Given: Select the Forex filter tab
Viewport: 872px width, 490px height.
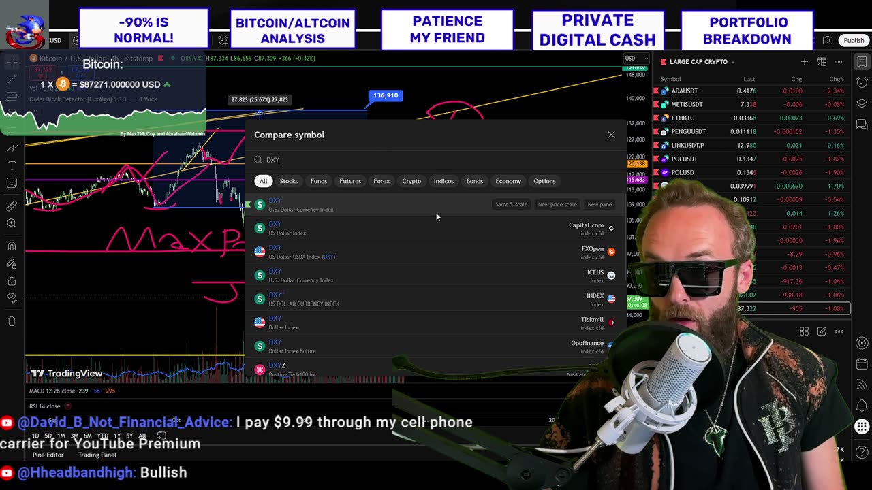Looking at the screenshot, I should [x=381, y=181].
